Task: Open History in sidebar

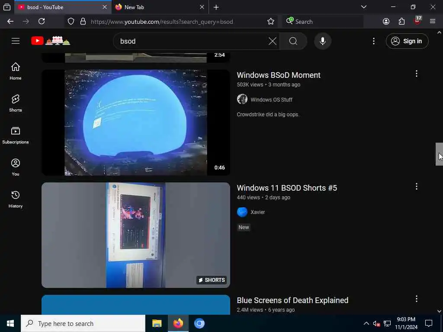Action: click(16, 199)
